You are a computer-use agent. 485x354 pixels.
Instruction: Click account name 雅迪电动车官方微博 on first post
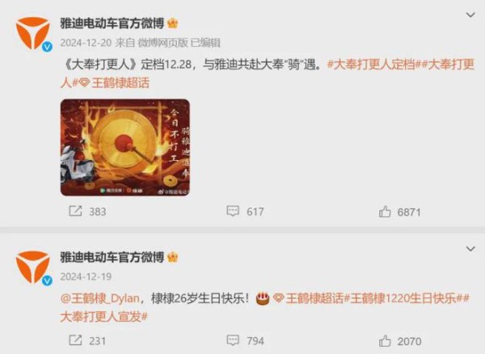tap(112, 23)
